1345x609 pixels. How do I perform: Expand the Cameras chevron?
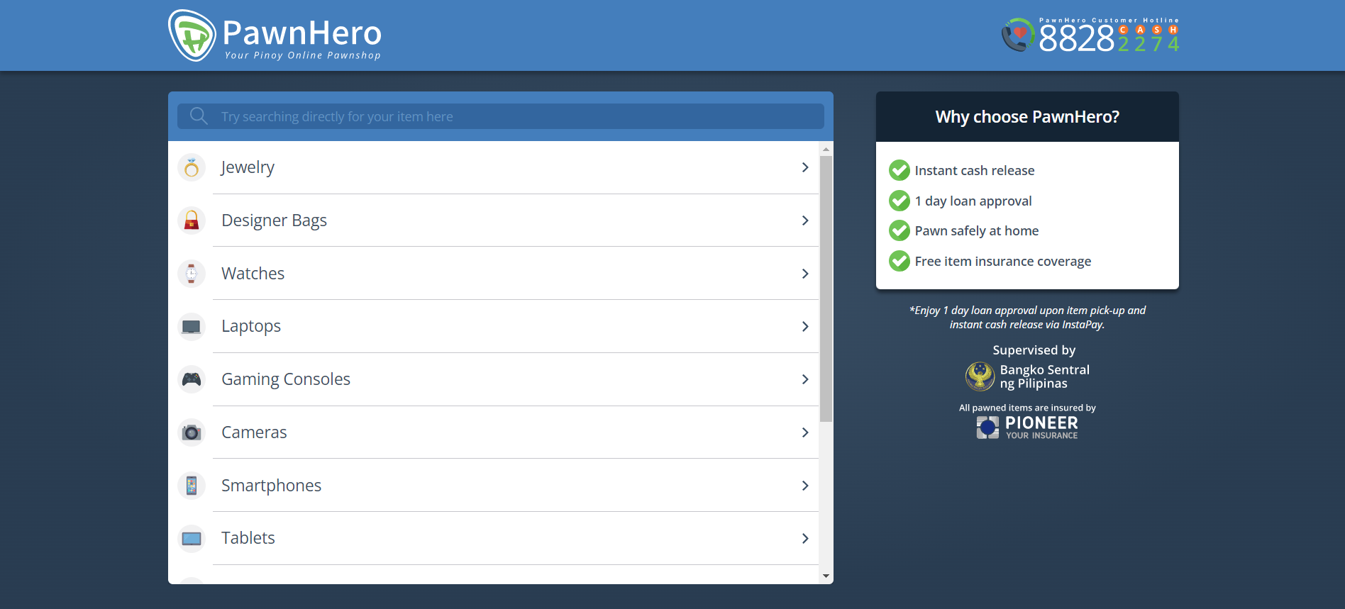click(805, 432)
